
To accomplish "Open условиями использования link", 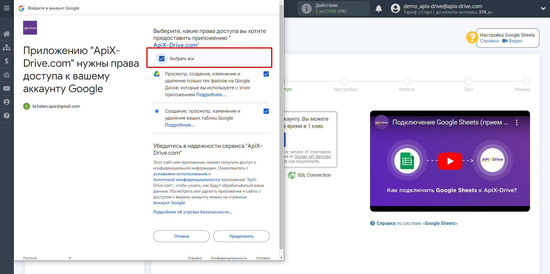I will tap(180, 174).
